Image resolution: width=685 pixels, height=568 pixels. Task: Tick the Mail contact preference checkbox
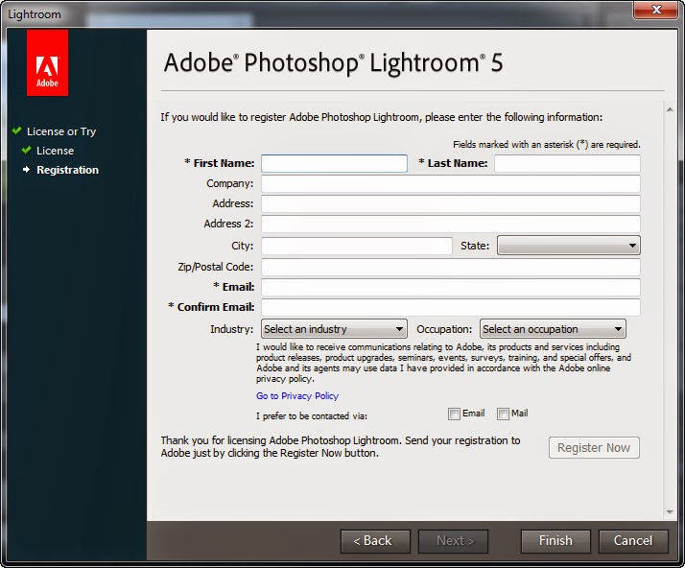pos(503,414)
